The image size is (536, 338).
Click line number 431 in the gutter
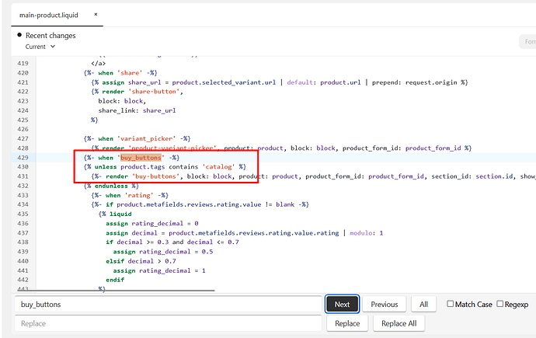[x=23, y=176]
